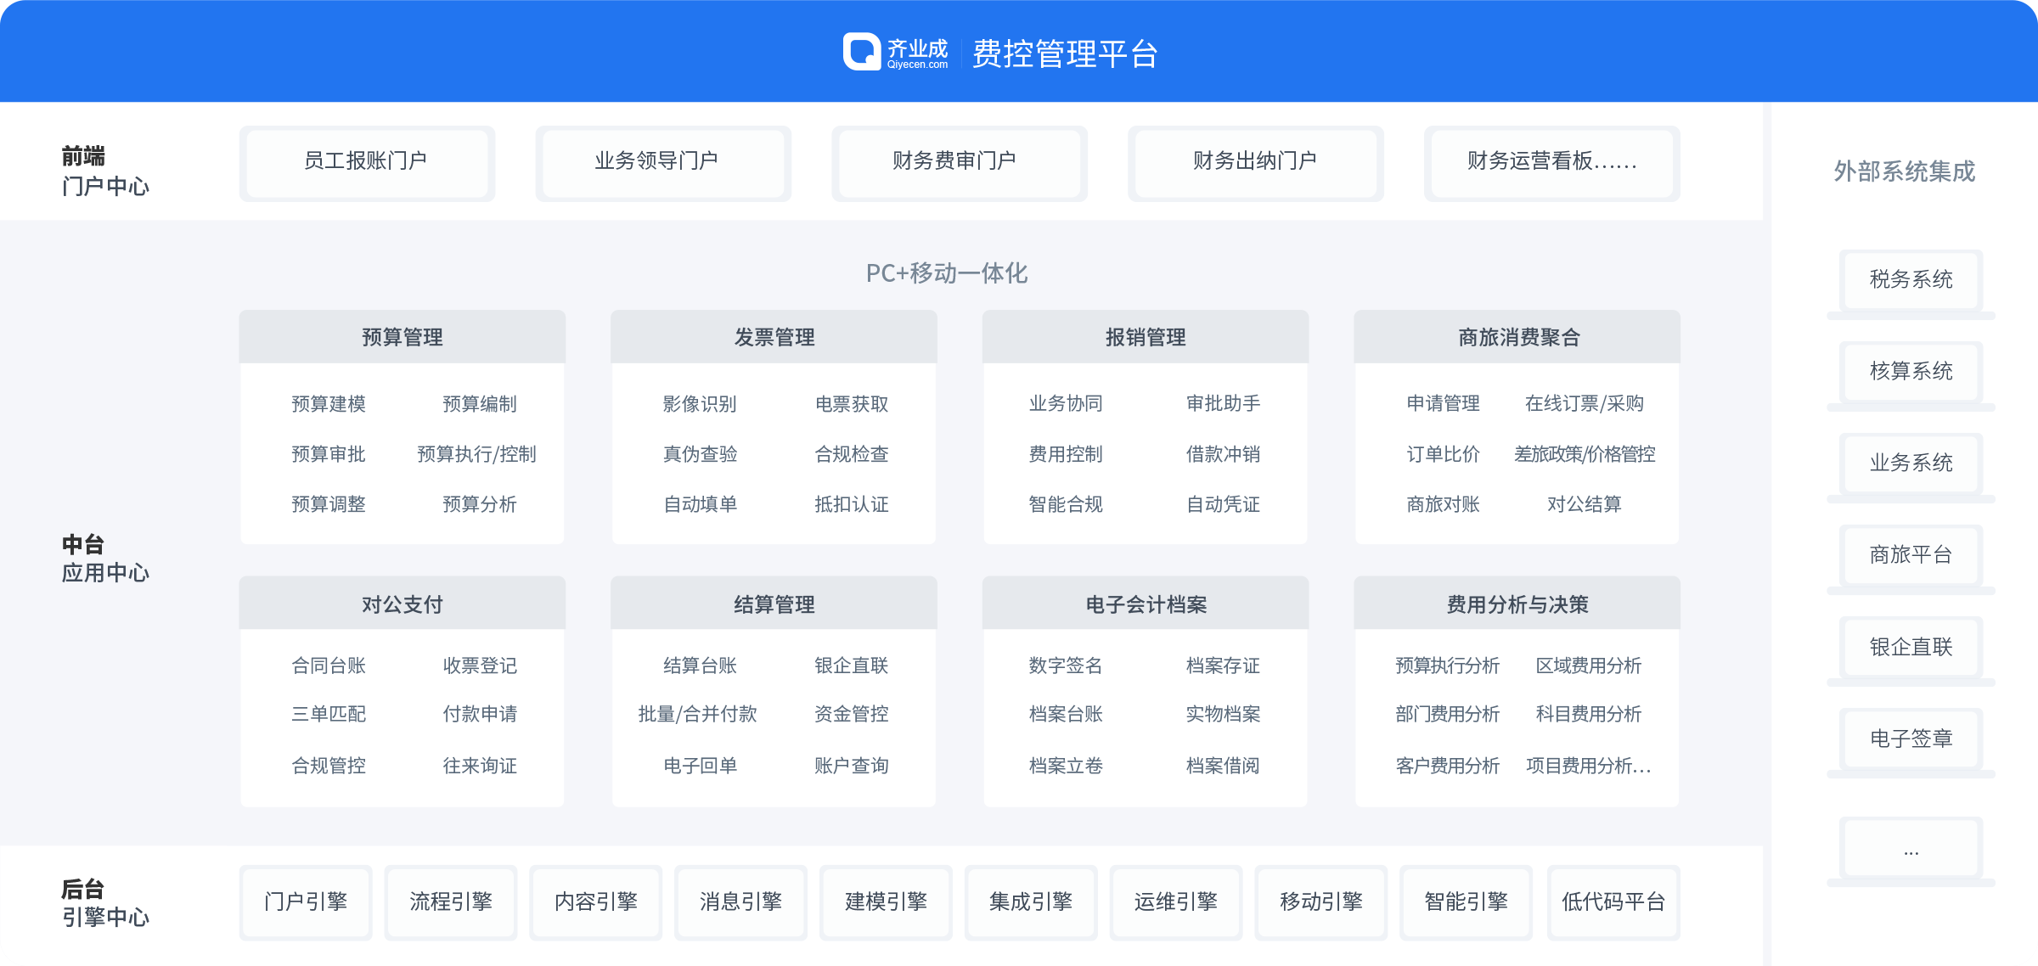This screenshot has width=2038, height=966.
Task: Click the 电子签章 integration card
Action: coord(1911,739)
